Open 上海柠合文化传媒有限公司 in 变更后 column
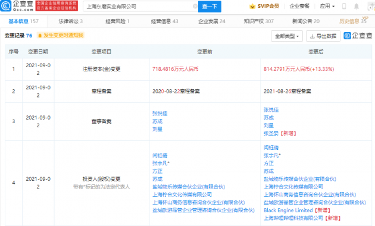Viewport: 375px width, 226px height. tap(293, 187)
